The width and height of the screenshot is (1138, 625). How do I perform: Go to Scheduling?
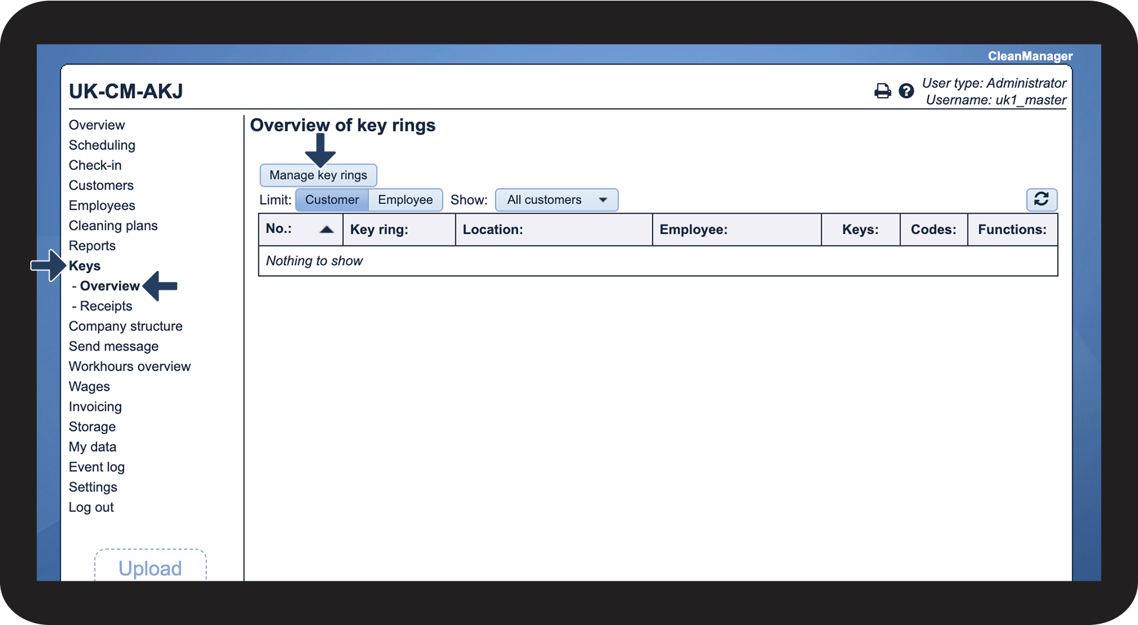[x=102, y=145]
